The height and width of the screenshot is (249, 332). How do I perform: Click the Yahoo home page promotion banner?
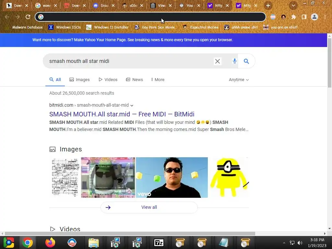click(163, 40)
